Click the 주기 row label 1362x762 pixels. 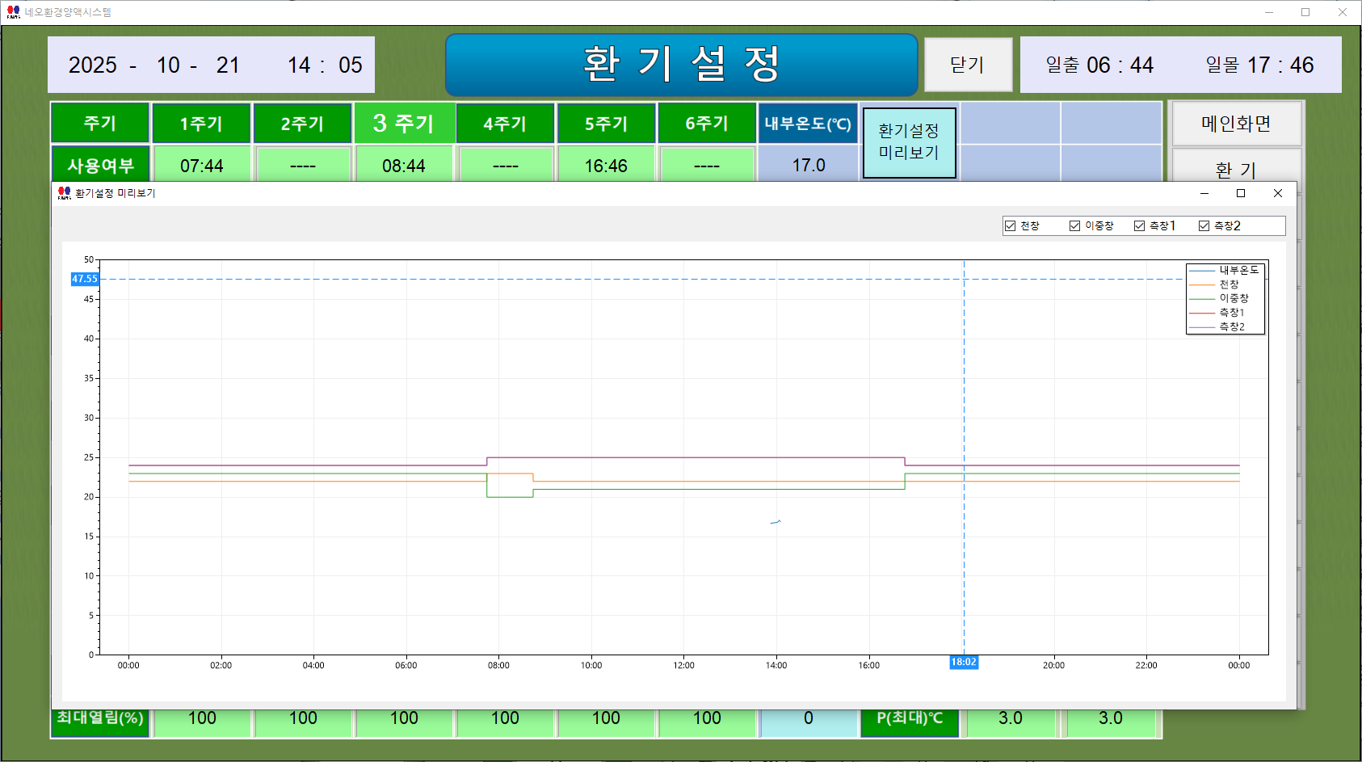tap(100, 123)
